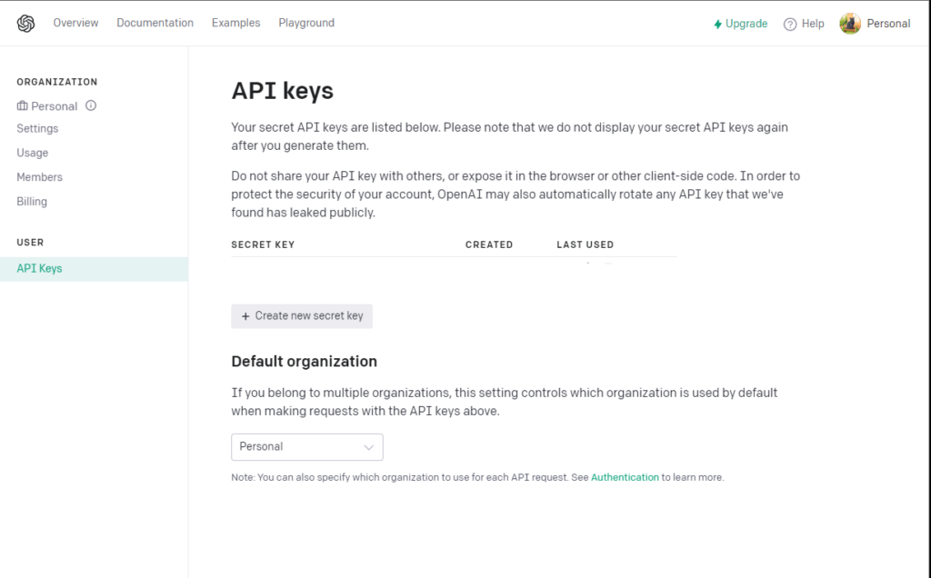Click the Help question mark icon
The height and width of the screenshot is (578, 931).
coord(790,24)
